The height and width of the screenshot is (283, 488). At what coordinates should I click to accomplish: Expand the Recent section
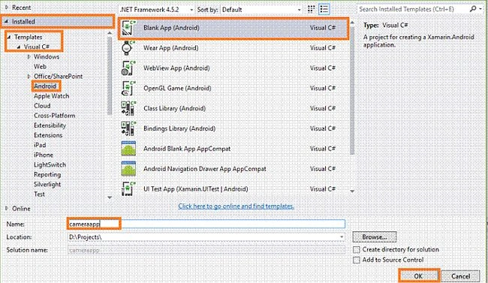pos(7,8)
